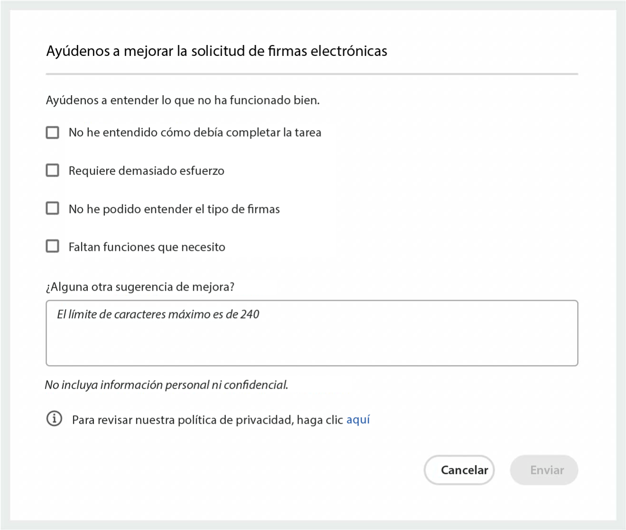Click the "¿Alguna otra sugerencia de mejora?" field label

[x=140, y=287]
